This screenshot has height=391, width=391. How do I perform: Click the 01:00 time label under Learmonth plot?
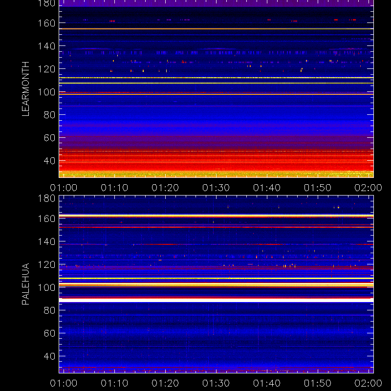(x=64, y=188)
